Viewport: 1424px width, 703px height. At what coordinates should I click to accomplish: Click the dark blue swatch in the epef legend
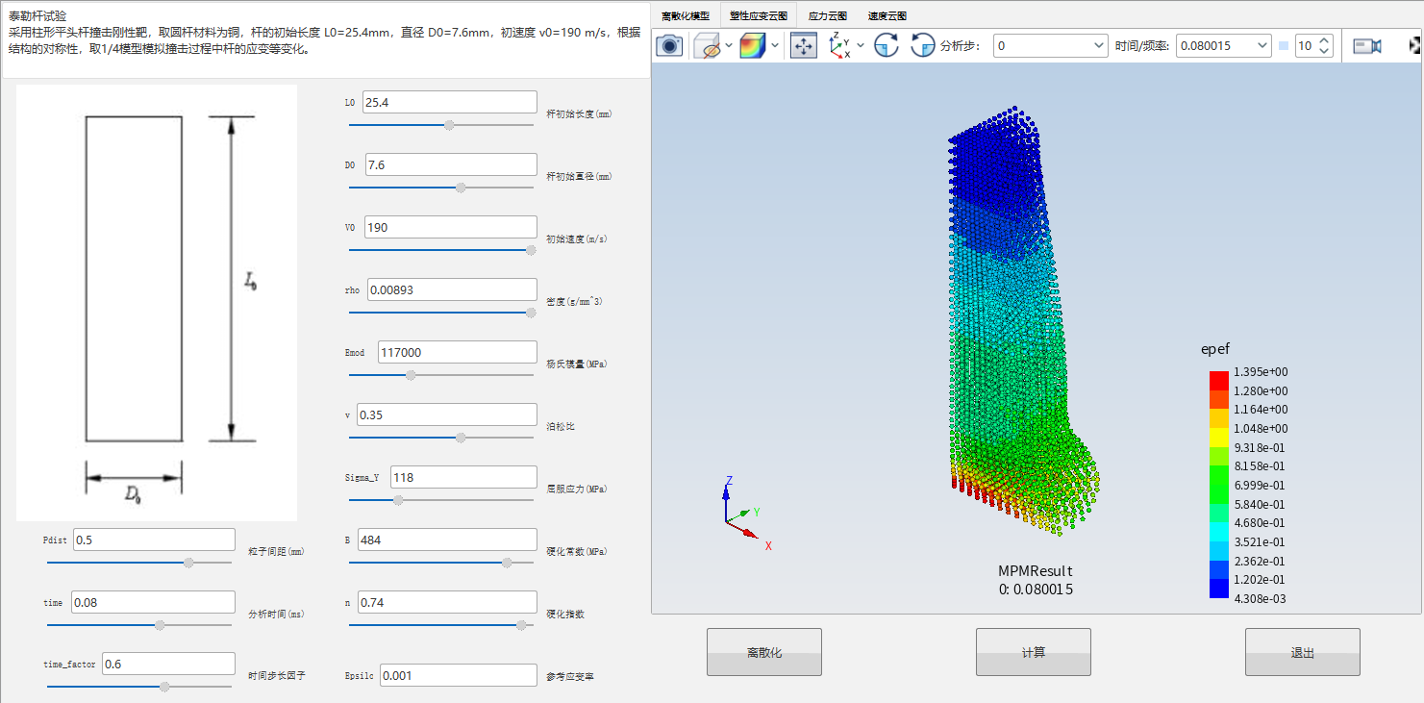coord(1219,589)
